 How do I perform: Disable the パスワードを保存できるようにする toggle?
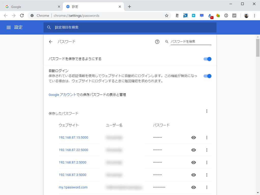point(207,59)
